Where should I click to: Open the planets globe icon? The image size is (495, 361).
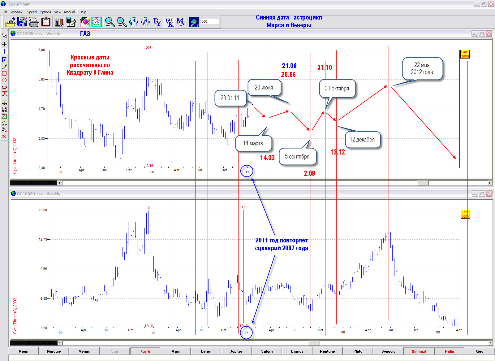click(x=194, y=22)
